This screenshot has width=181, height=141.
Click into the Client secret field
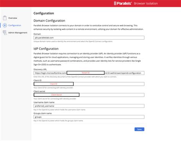(x=89, y=95)
